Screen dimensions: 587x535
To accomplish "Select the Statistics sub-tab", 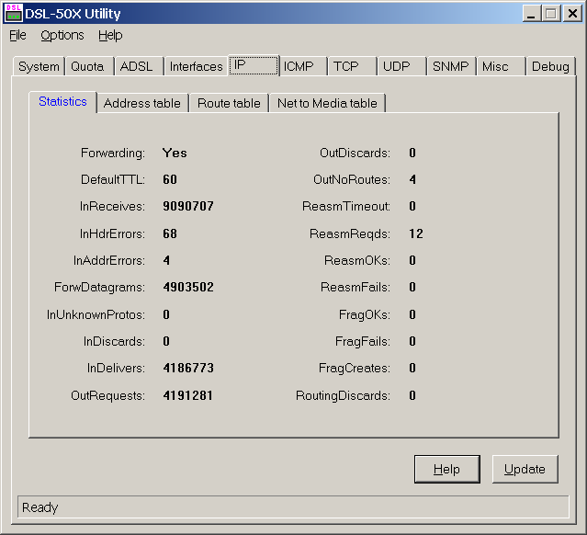I will tap(62, 101).
